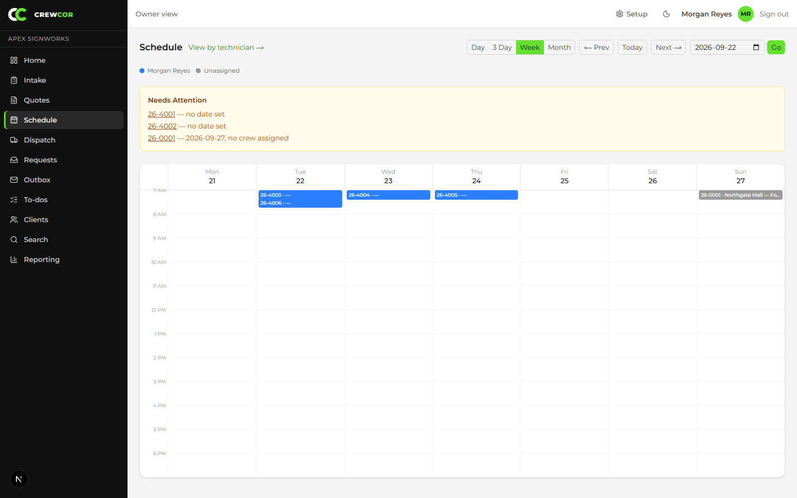The height and width of the screenshot is (498, 797).
Task: Switch to 3 Day view
Action: click(502, 47)
